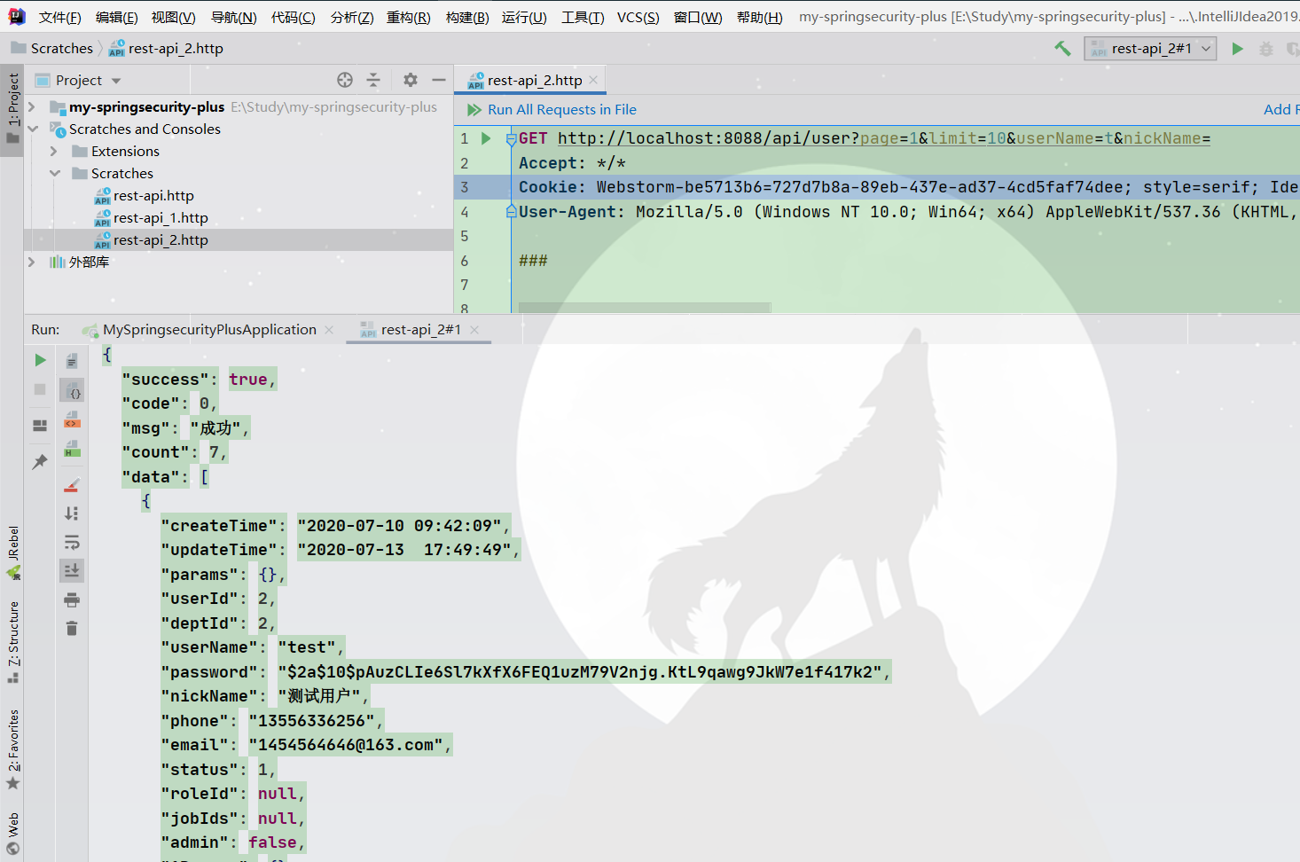The width and height of the screenshot is (1300, 862).
Task: Open the 构建(B) menu
Action: (x=467, y=17)
